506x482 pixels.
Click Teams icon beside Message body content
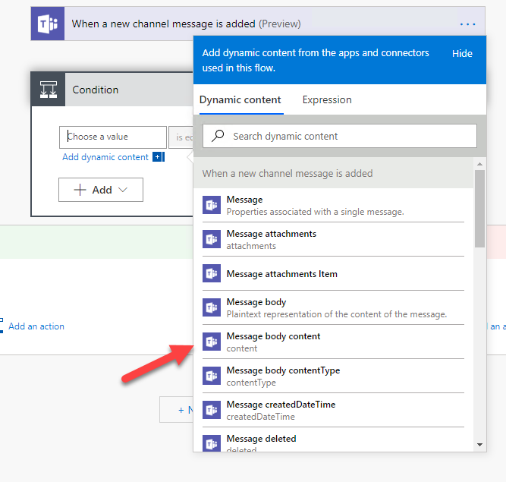tap(212, 342)
